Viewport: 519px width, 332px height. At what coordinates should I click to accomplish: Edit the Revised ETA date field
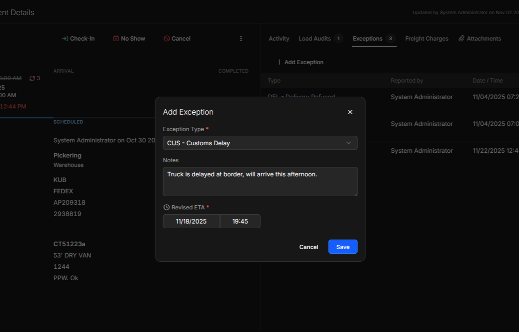(x=191, y=221)
